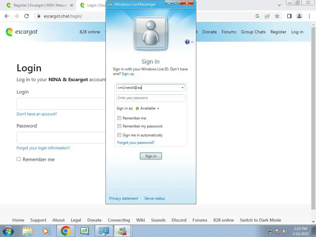316x237 pixels.
Task: Open the Wiki footer link
Action: 140,220
